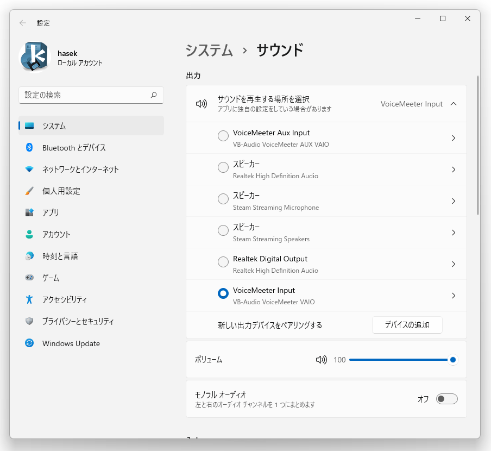Click the privacy shield icon in the sidebar
This screenshot has width=491, height=451.
coord(29,321)
